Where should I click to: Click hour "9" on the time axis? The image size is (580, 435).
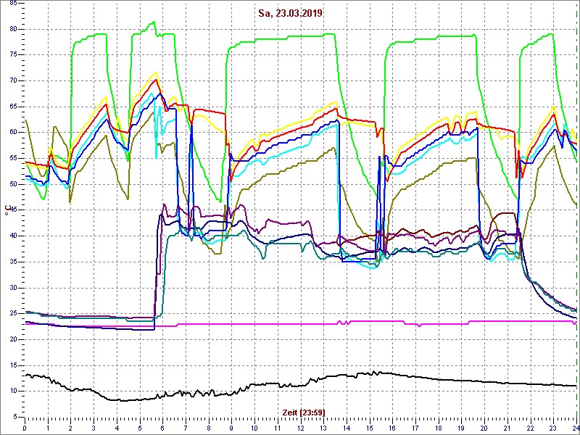click(231, 426)
